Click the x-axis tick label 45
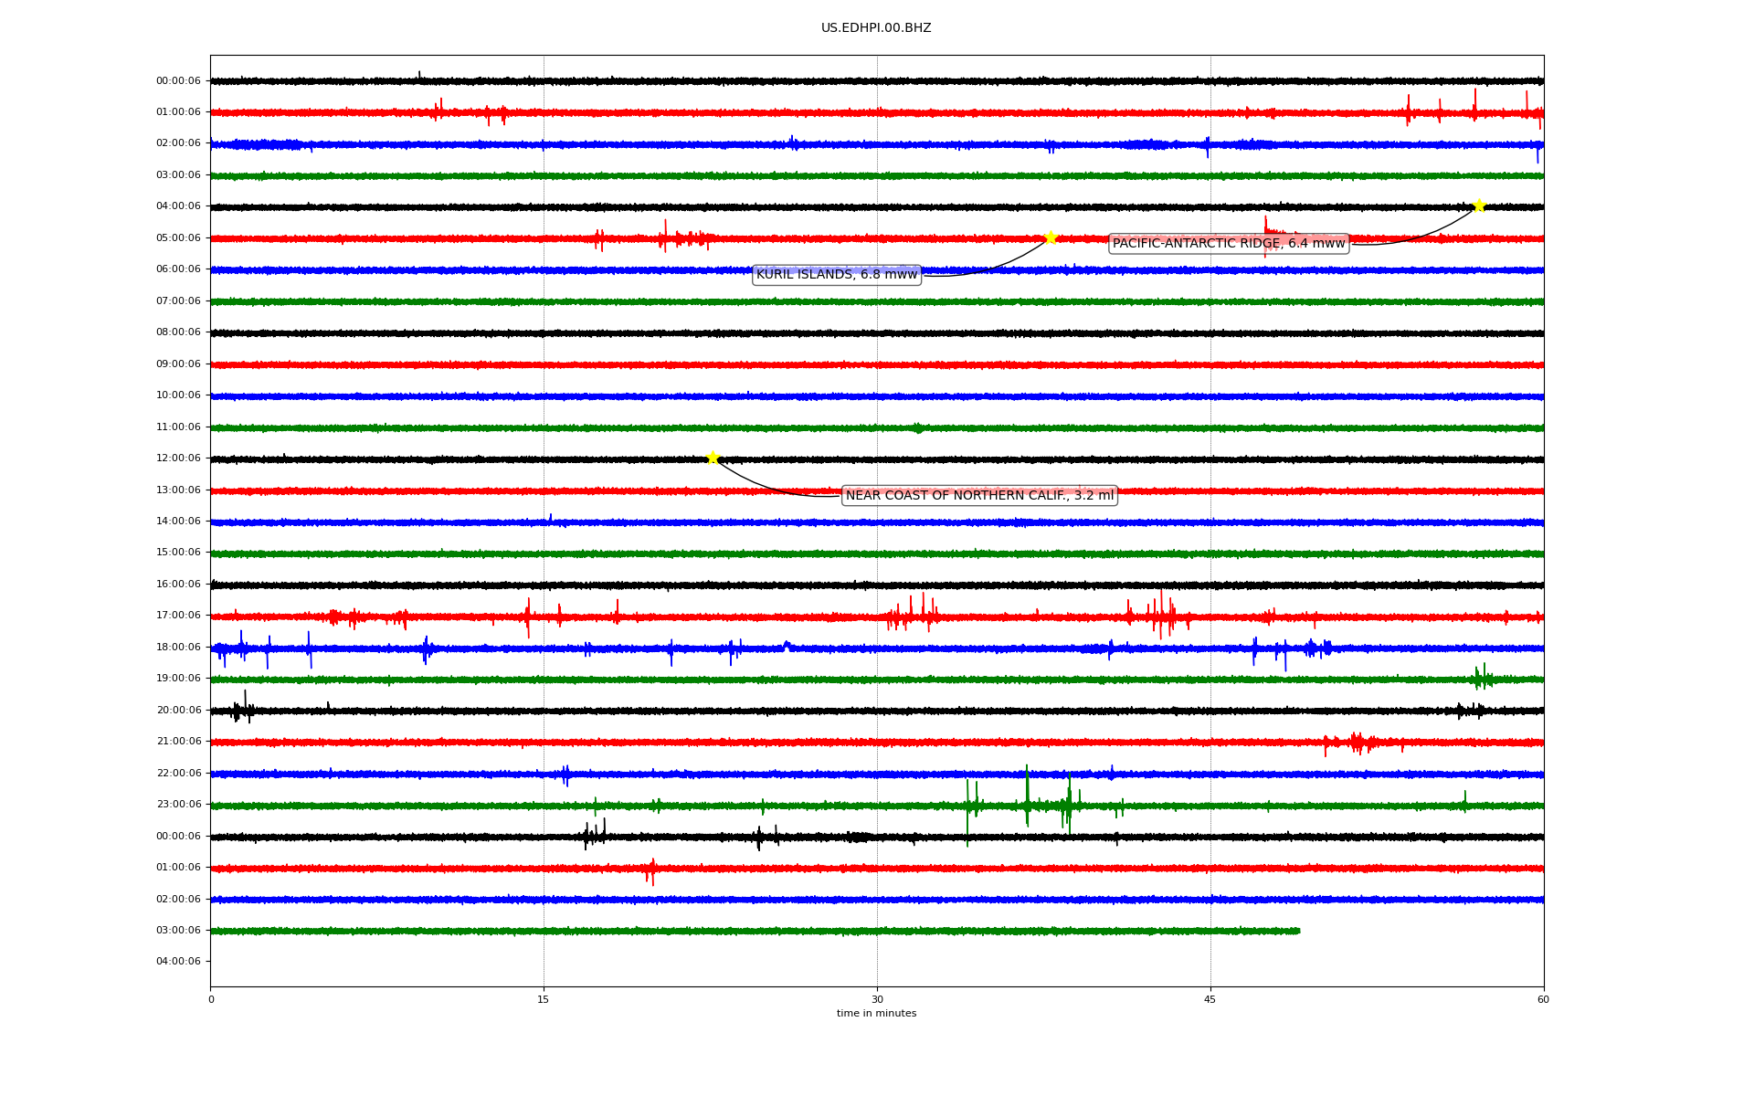Image resolution: width=1754 pixels, height=1096 pixels. pos(1210,999)
